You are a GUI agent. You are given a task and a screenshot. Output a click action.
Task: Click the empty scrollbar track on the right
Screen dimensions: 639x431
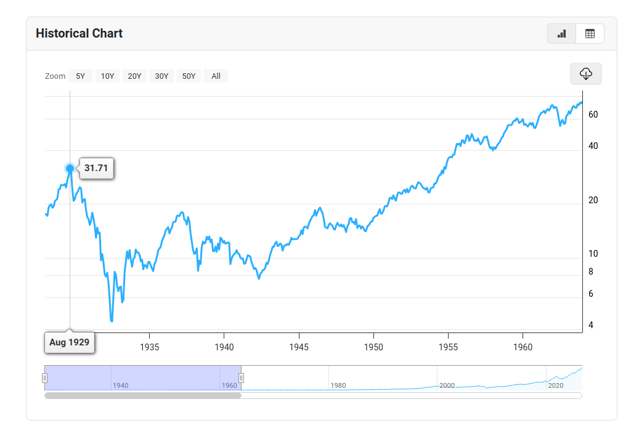412,395
